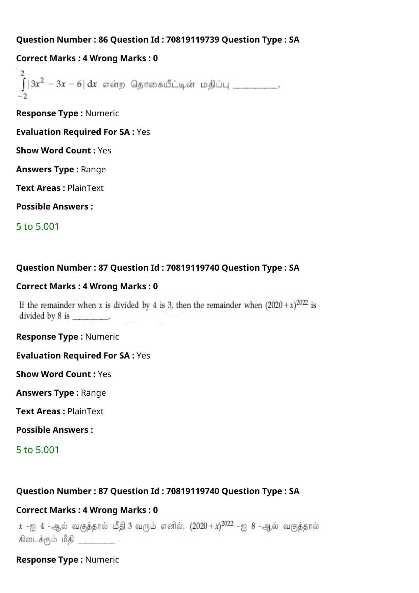Screen dimensions: 419x593
Task: Click 'Answers Type : Range' under question 87
Action: [61, 393]
